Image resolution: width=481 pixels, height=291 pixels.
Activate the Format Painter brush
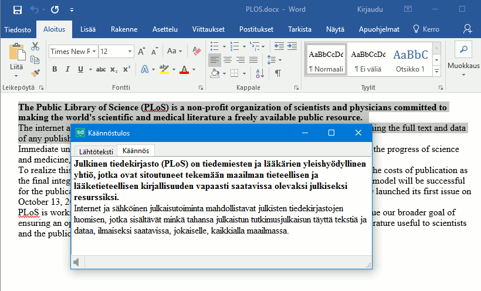click(35, 73)
